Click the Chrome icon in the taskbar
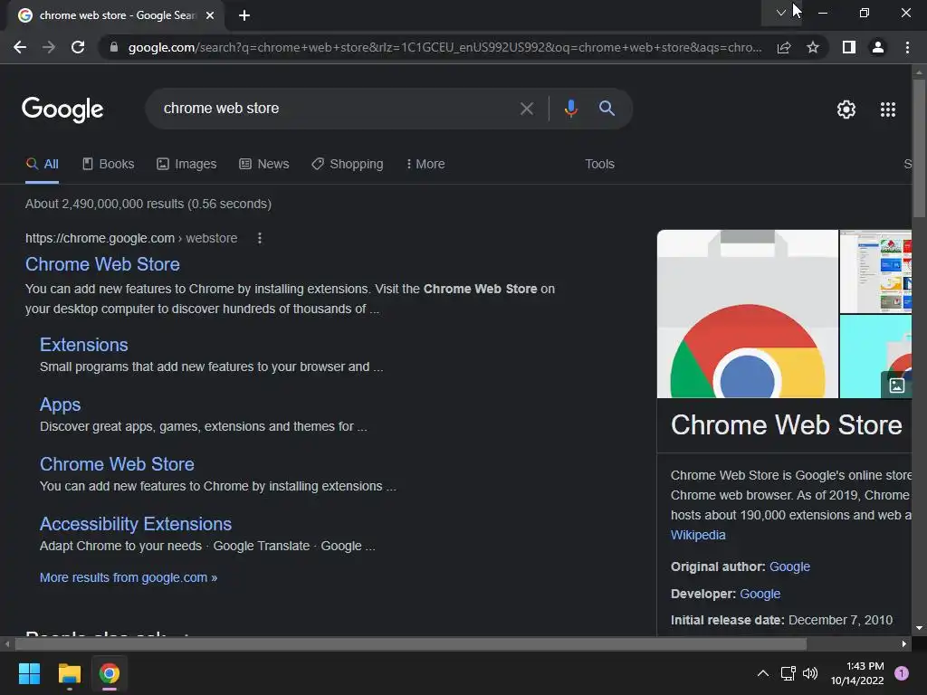The width and height of the screenshot is (927, 695). tap(110, 673)
